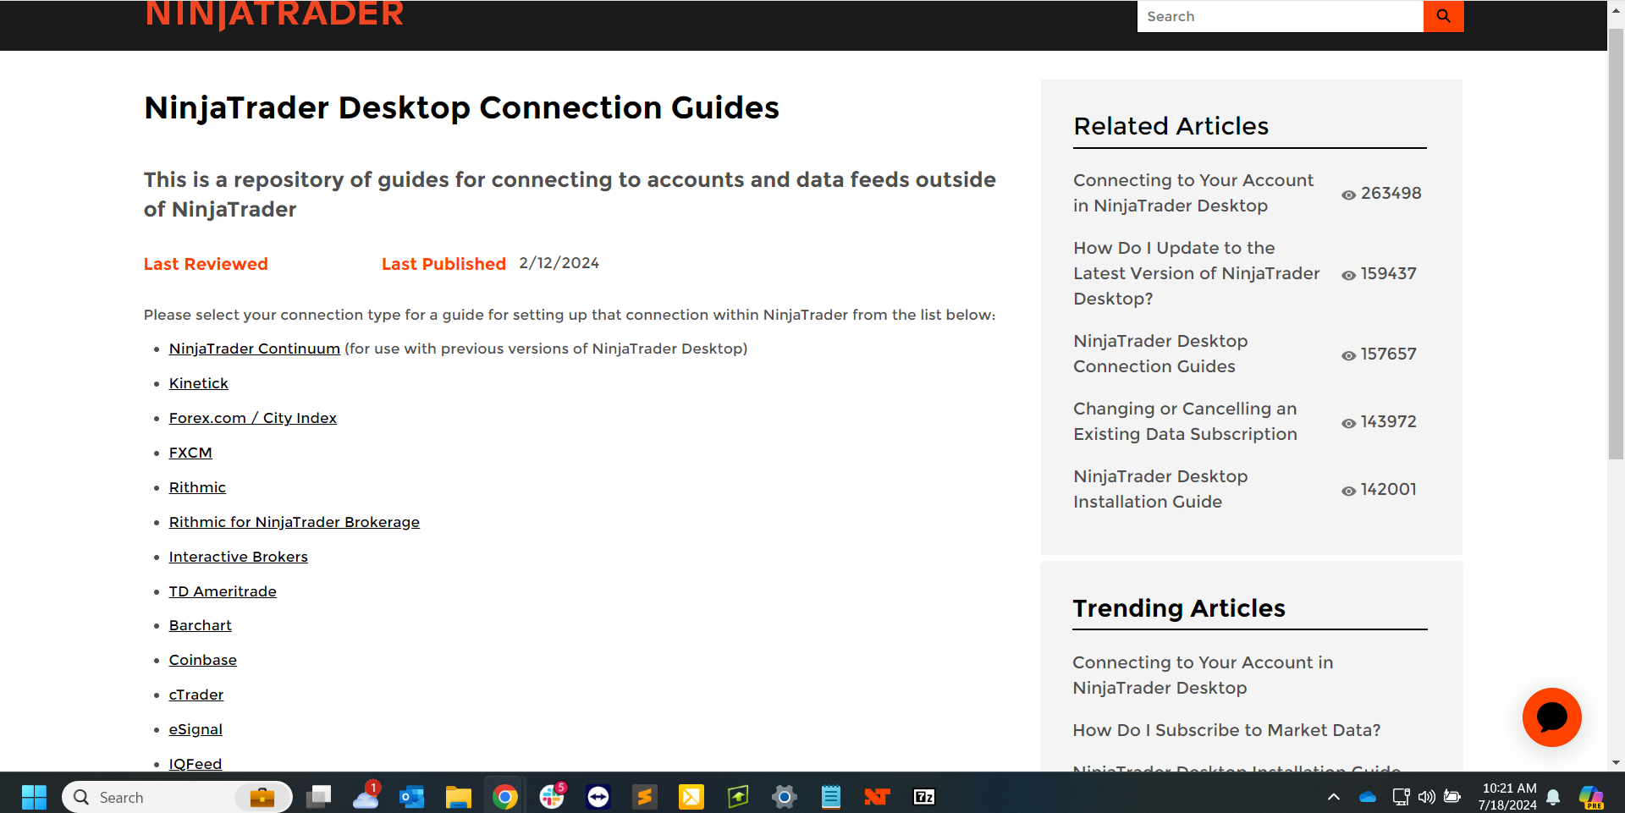This screenshot has width=1625, height=813.
Task: Open related article about changing data subscription
Action: pos(1185,421)
